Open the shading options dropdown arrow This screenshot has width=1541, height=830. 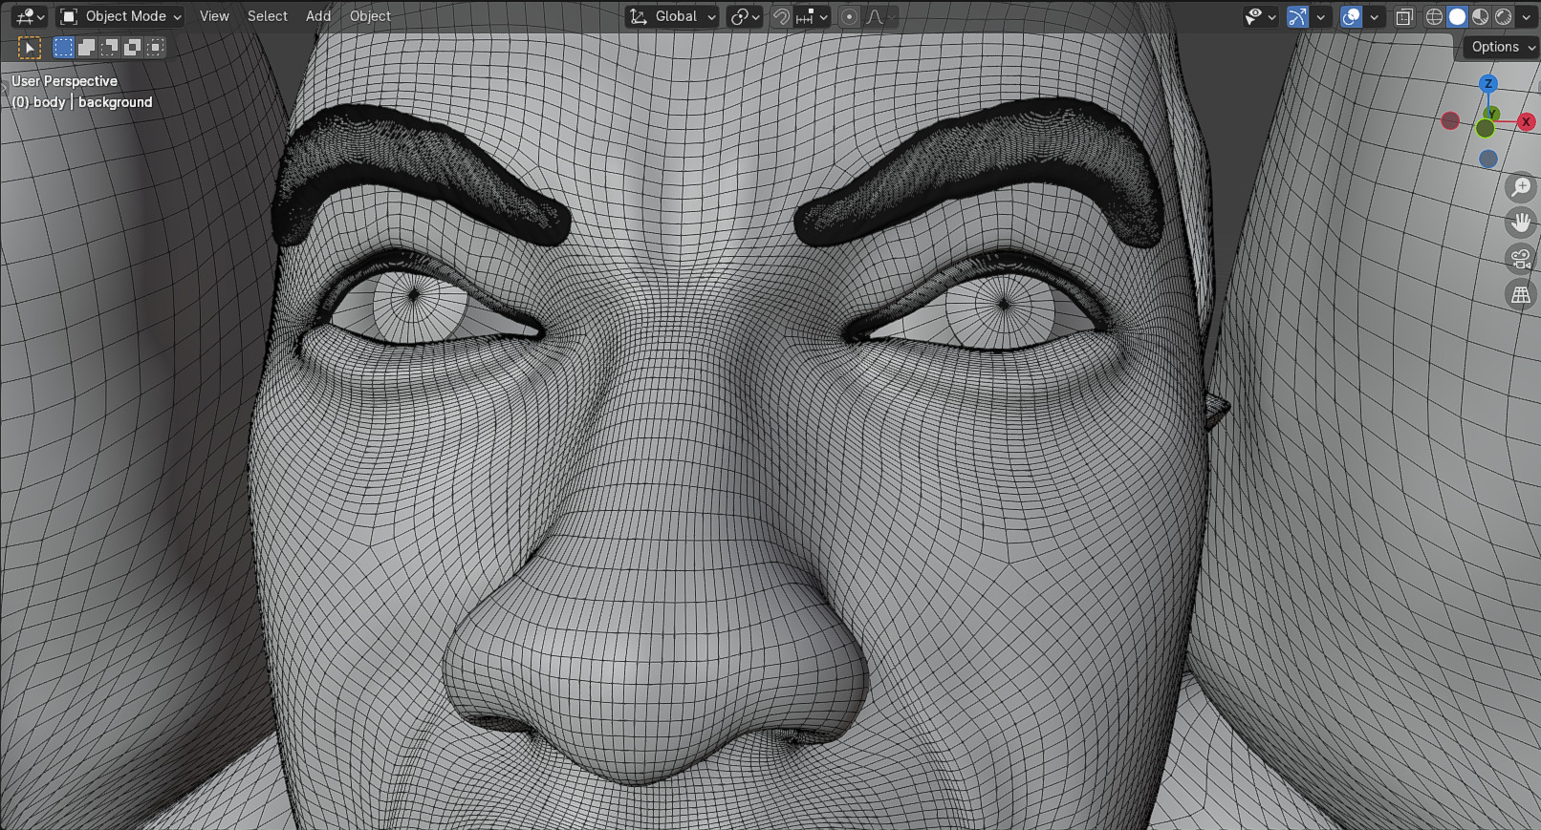(1526, 16)
